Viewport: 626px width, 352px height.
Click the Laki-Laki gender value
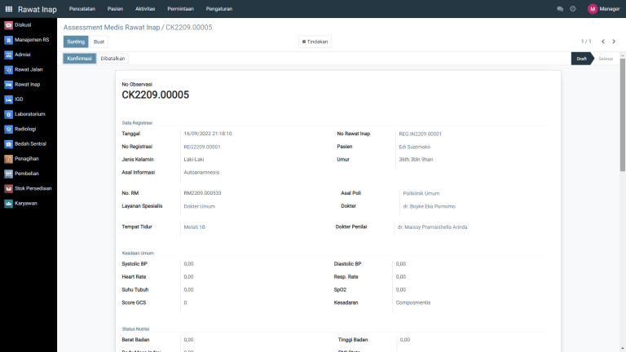194,159
